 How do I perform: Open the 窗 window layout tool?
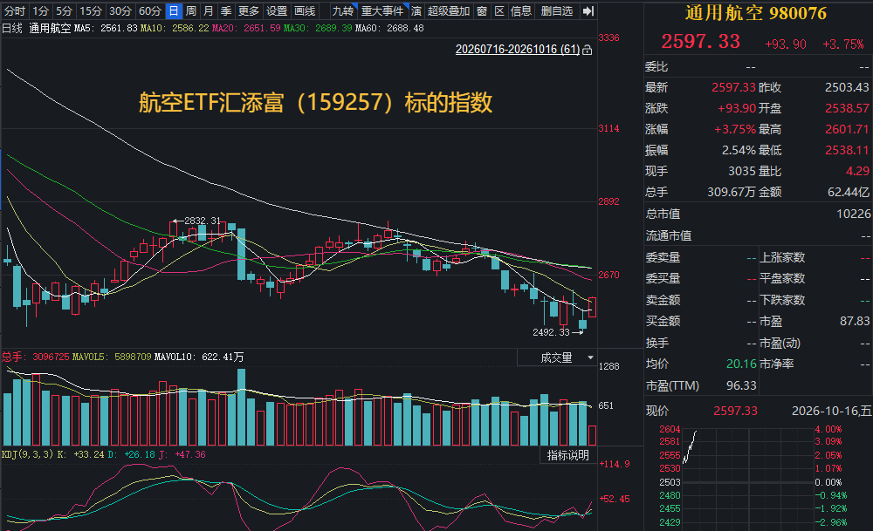(482, 11)
